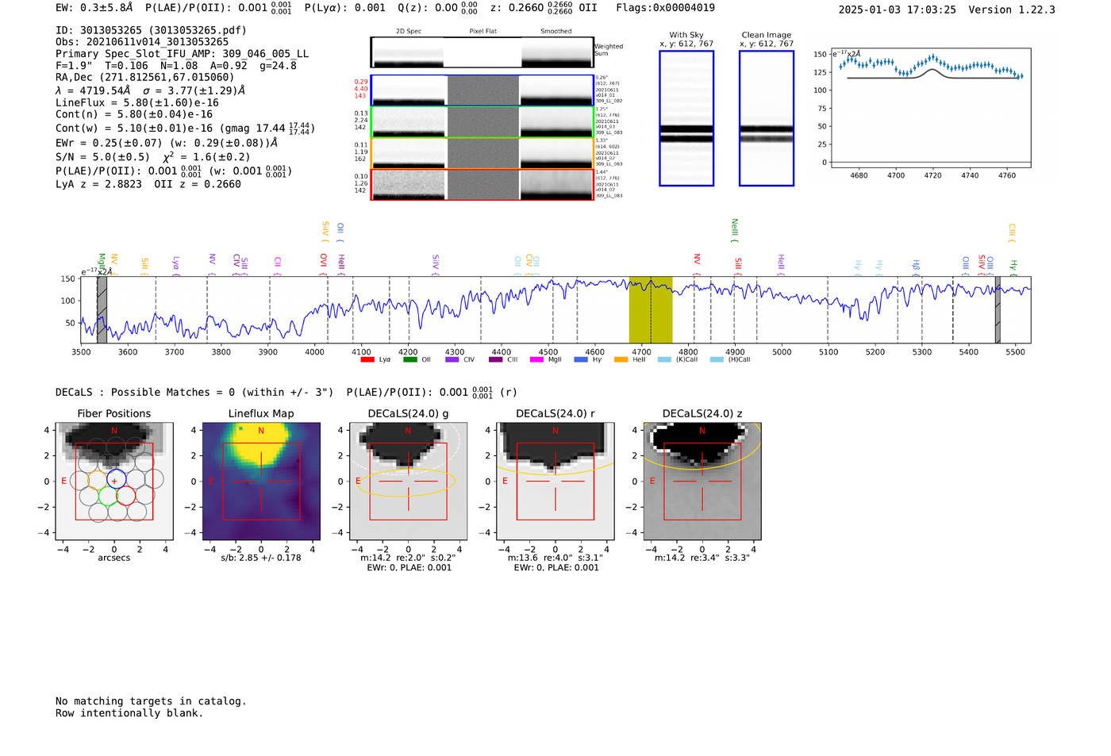Screen dimensions: 1111x756
Task: Open the DECaLS(24.0) g image
Action: point(409,483)
